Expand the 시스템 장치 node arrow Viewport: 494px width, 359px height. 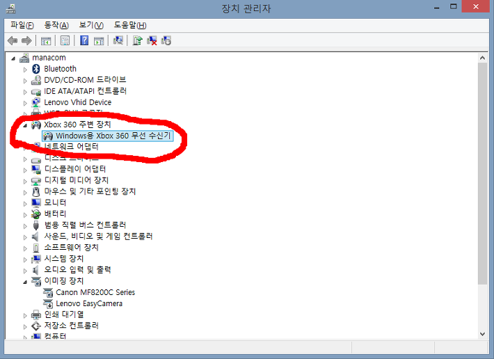(x=25, y=260)
